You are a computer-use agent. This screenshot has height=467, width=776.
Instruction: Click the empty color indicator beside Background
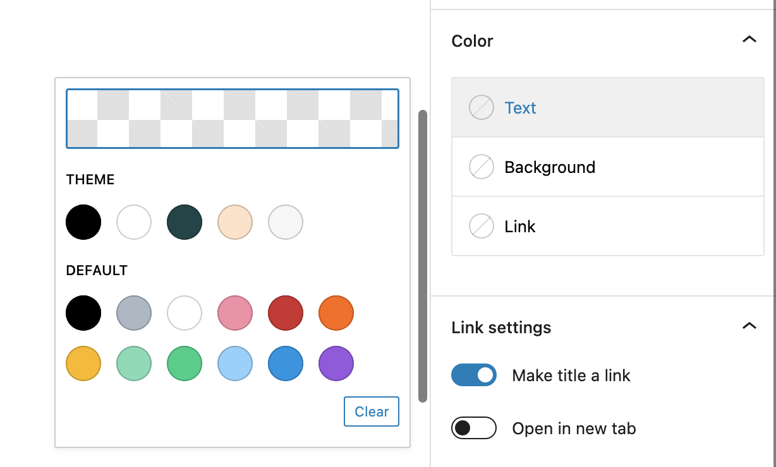[481, 167]
